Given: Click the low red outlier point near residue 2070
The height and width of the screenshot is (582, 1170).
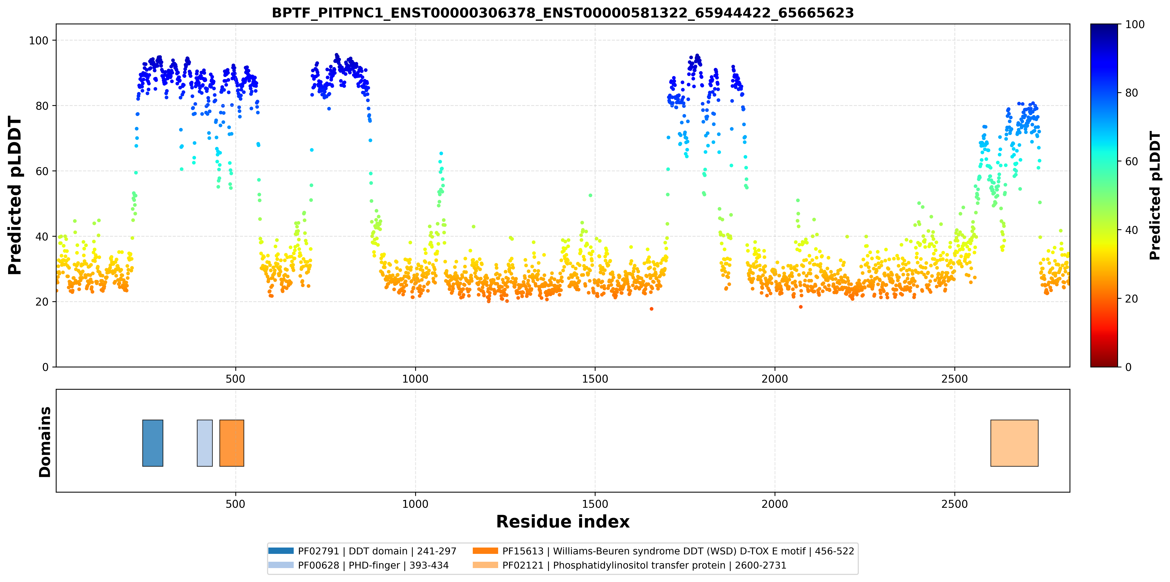Looking at the screenshot, I should click(x=801, y=307).
